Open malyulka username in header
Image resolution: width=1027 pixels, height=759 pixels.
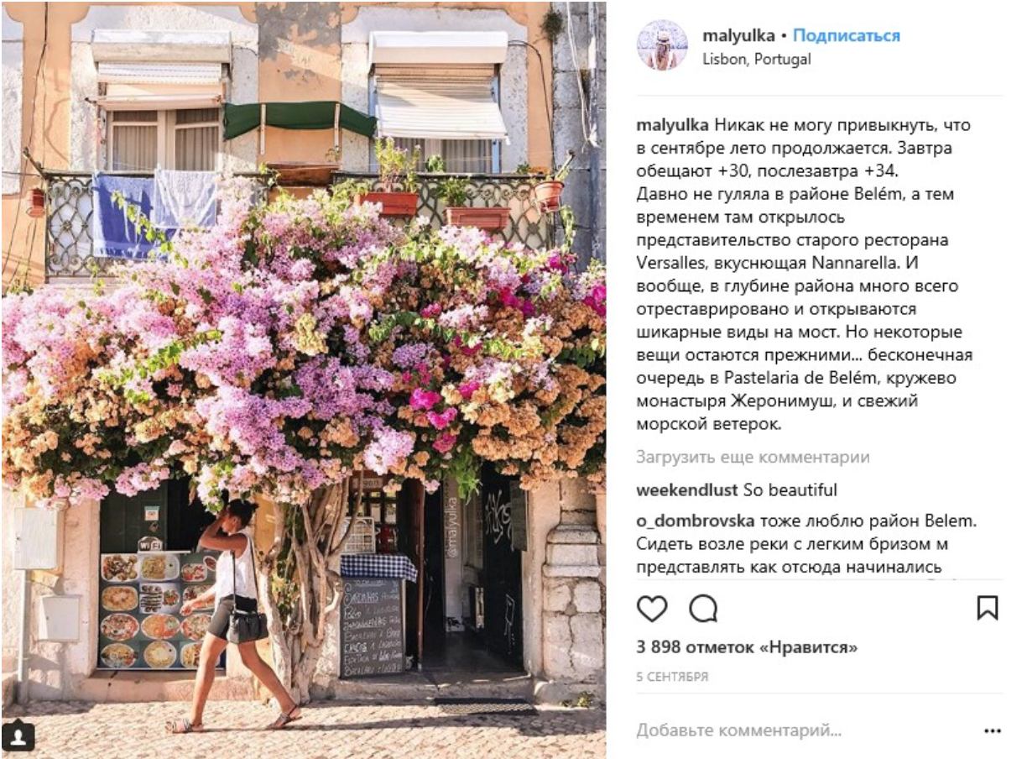pyautogui.click(x=738, y=36)
